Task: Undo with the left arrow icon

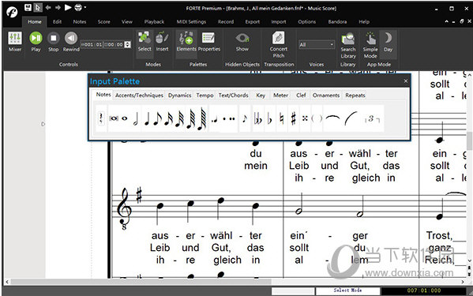Action: [x=48, y=8]
